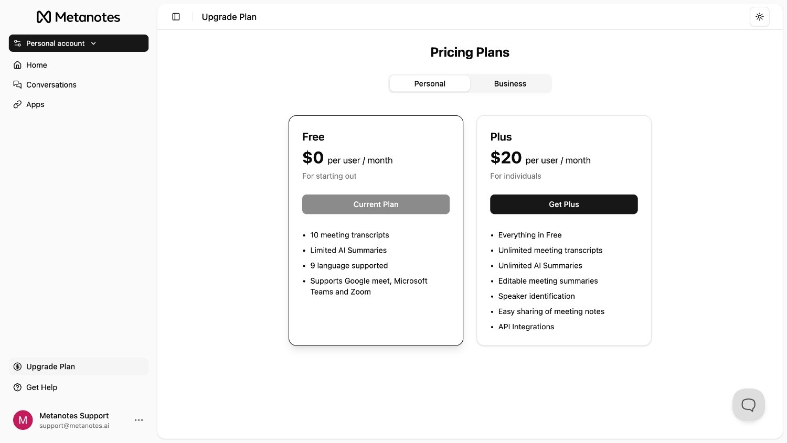
Task: Go to Conversations in sidebar
Action: 51,84
